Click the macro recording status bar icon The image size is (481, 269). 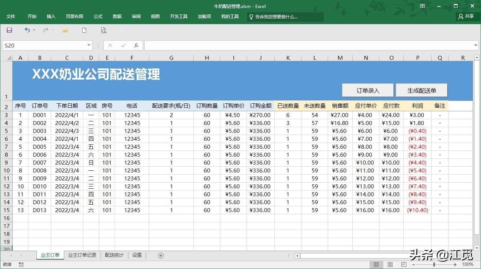point(21,264)
